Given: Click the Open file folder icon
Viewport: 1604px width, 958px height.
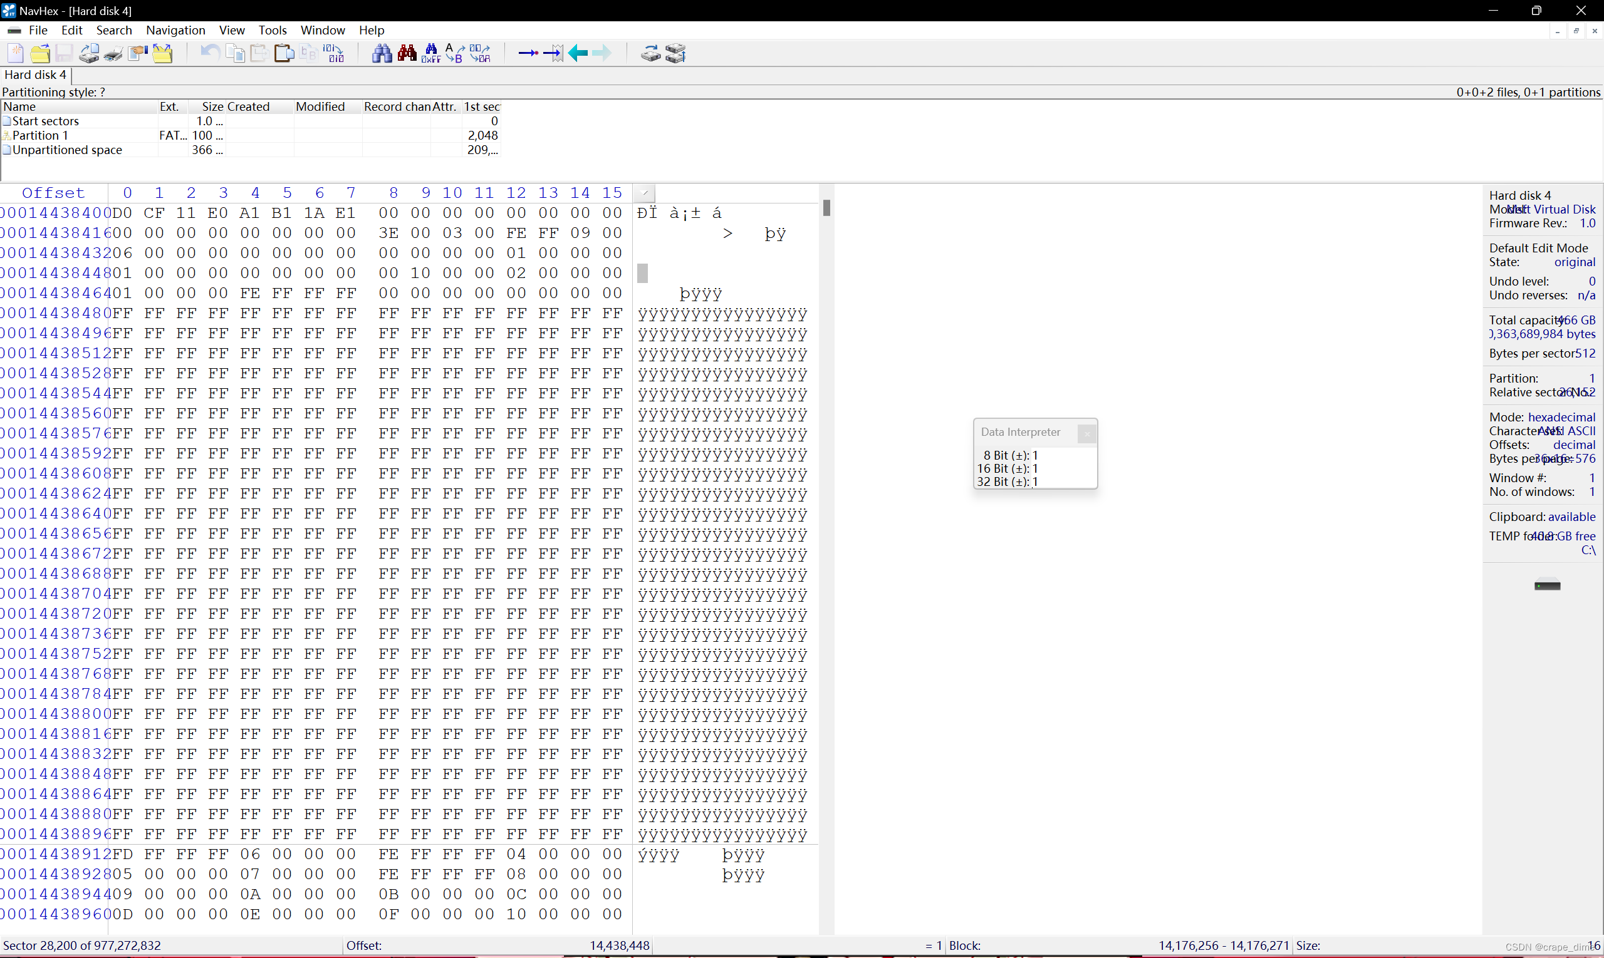Looking at the screenshot, I should click(40, 53).
